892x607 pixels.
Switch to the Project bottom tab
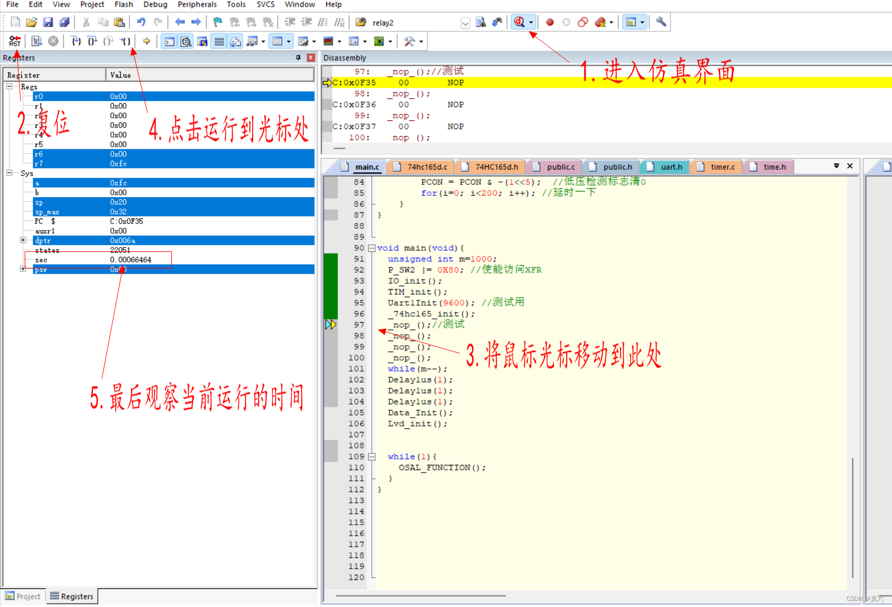point(23,597)
